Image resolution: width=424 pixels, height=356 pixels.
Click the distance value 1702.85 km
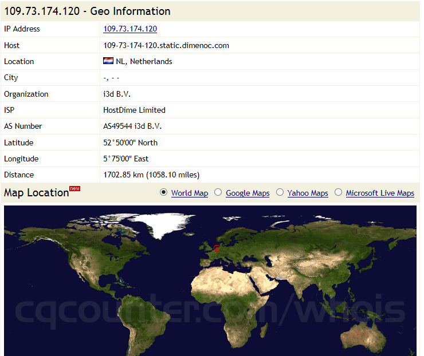coord(151,175)
